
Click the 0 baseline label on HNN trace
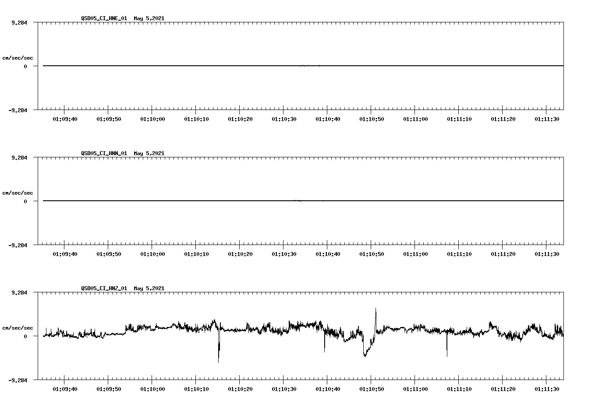pos(26,201)
